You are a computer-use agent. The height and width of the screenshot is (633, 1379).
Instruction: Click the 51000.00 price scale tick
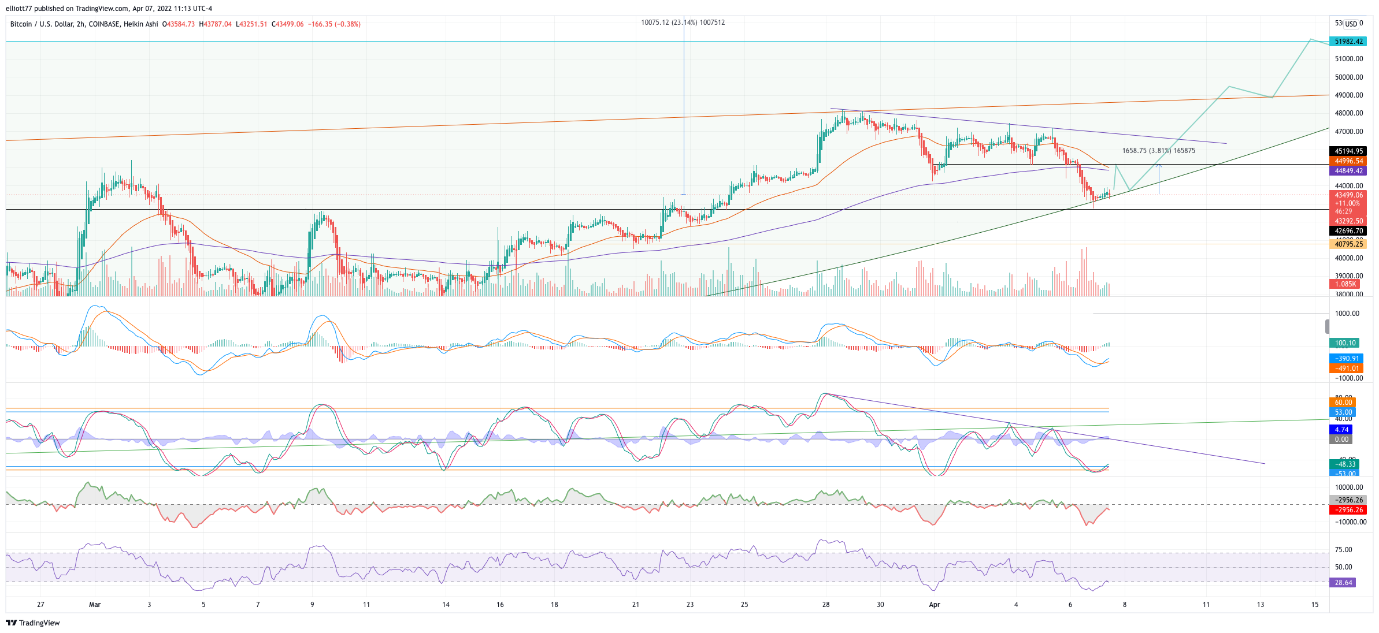(x=1349, y=59)
